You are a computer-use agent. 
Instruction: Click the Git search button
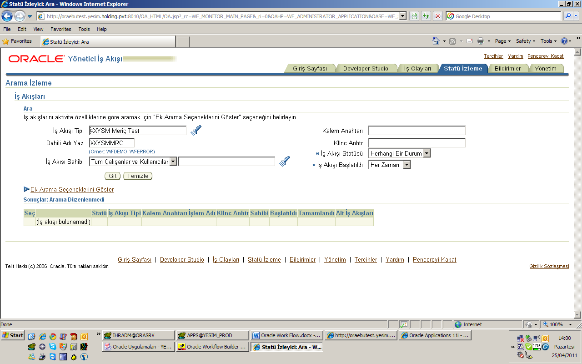tap(112, 176)
